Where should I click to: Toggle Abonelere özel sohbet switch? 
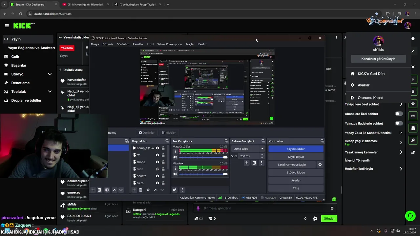[399, 114]
